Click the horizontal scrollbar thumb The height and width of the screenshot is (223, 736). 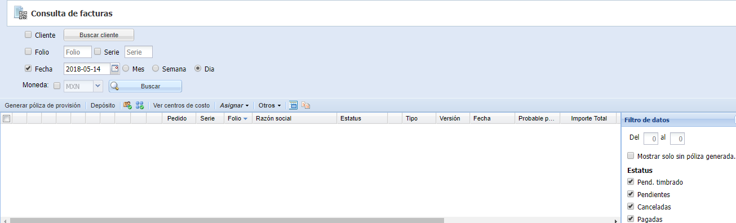(227, 220)
